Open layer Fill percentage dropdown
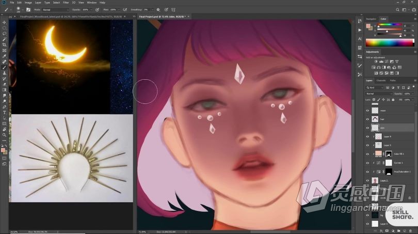Viewport: 418px width, 234px height. pyautogui.click(x=413, y=100)
